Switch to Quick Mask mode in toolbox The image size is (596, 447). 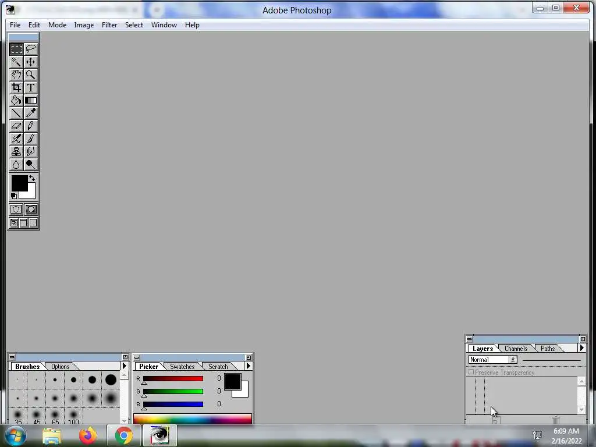click(x=31, y=210)
